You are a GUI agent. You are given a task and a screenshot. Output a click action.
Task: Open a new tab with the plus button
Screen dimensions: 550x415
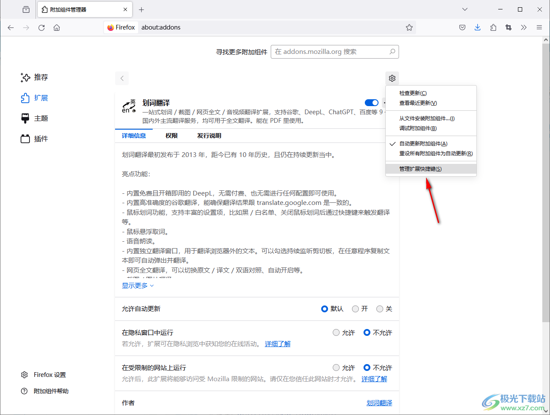click(142, 9)
